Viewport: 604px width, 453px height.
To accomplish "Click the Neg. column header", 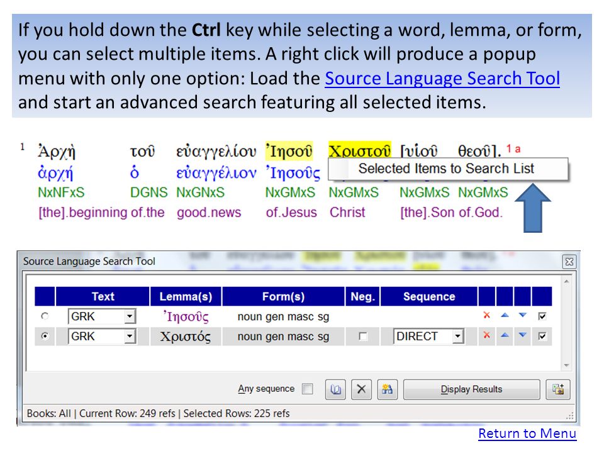I will point(362,296).
